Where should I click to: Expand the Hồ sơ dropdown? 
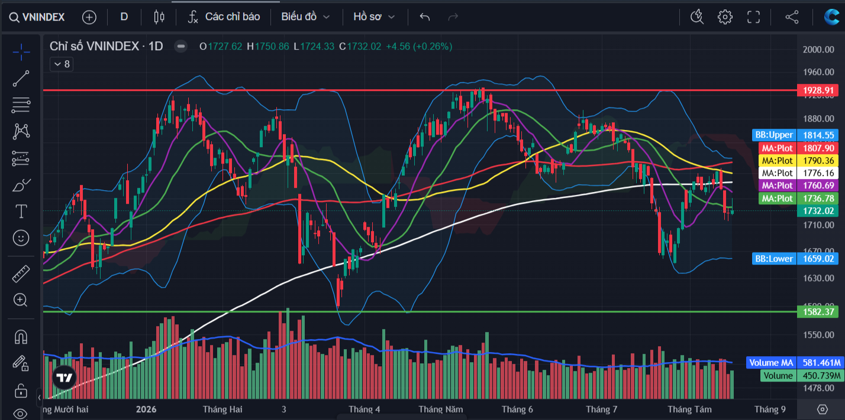(374, 17)
